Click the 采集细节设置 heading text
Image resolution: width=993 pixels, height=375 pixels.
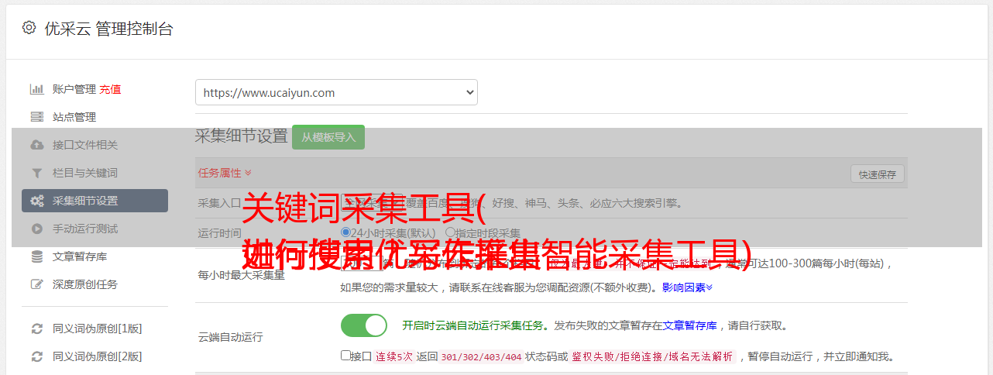tap(242, 136)
